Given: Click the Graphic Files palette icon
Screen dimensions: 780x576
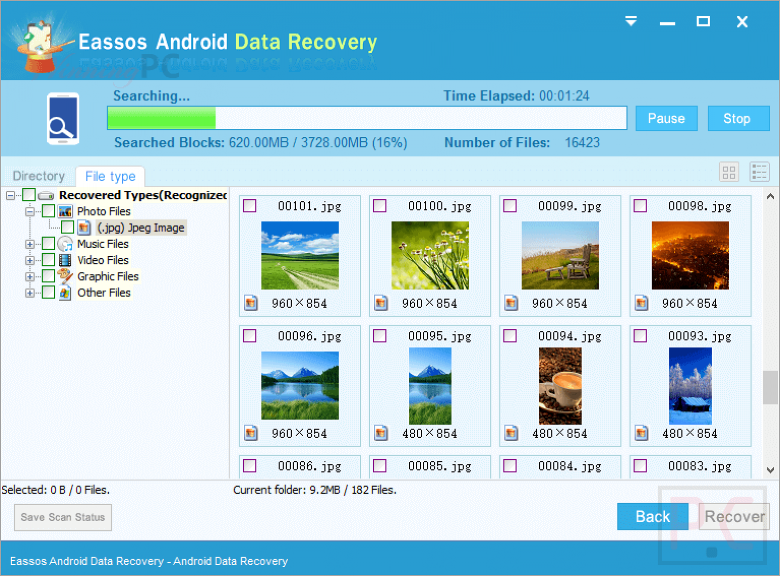Looking at the screenshot, I should [x=65, y=276].
